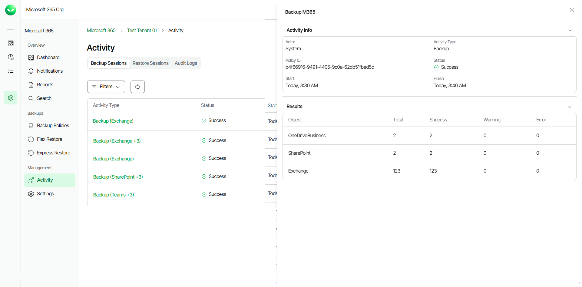Open Flex Restore page
Image resolution: width=582 pixels, height=287 pixels.
(50, 139)
